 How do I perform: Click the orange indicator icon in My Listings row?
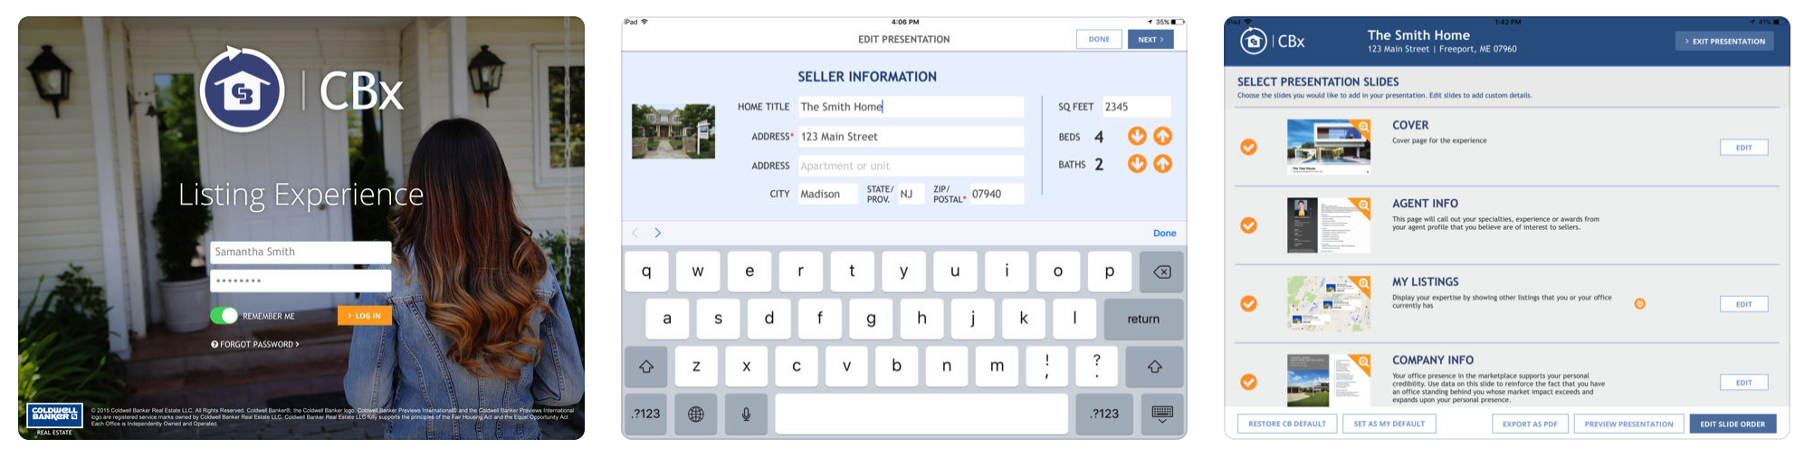(x=1639, y=304)
